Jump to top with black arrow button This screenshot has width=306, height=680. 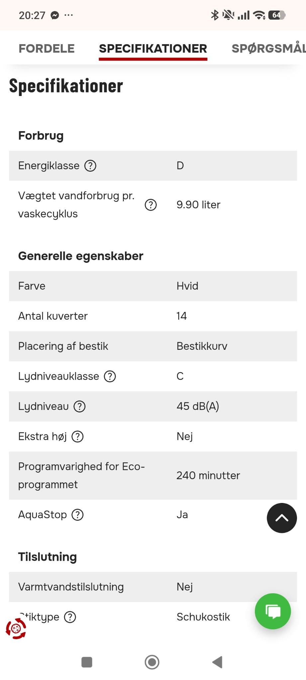[x=282, y=518]
